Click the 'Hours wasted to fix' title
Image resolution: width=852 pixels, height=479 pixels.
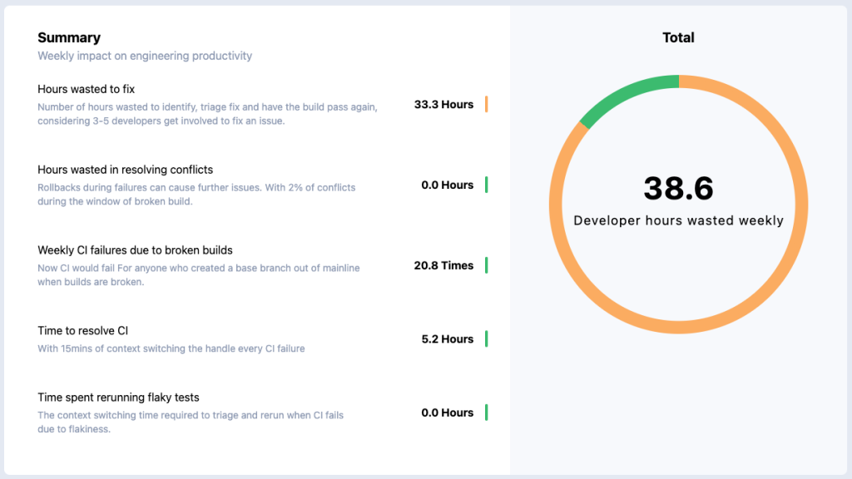[x=86, y=89]
